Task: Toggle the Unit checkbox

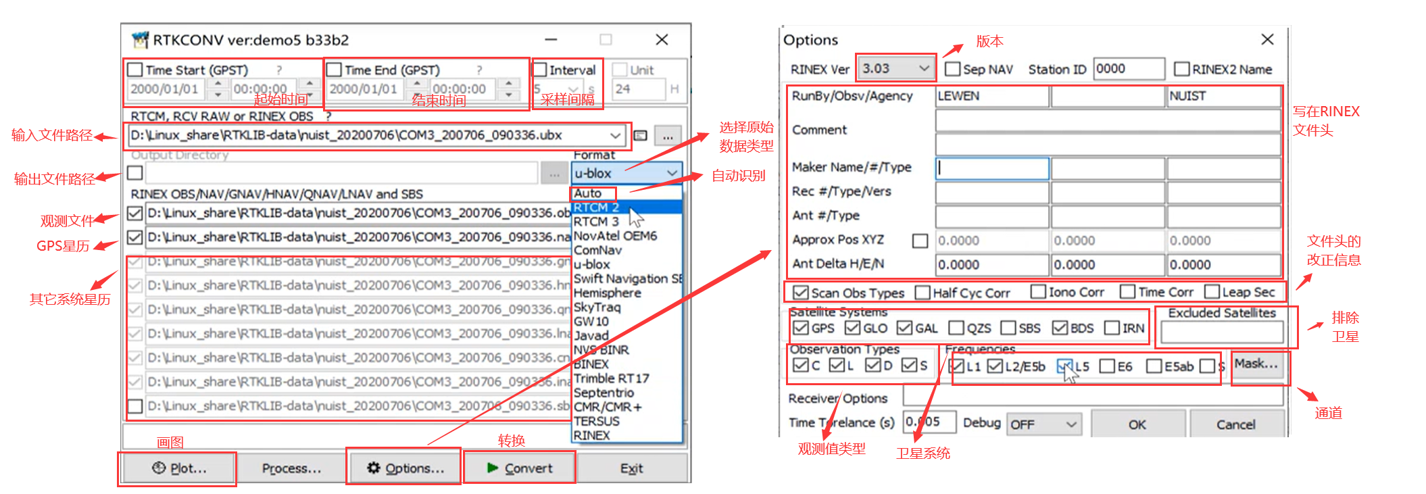Action: point(619,70)
